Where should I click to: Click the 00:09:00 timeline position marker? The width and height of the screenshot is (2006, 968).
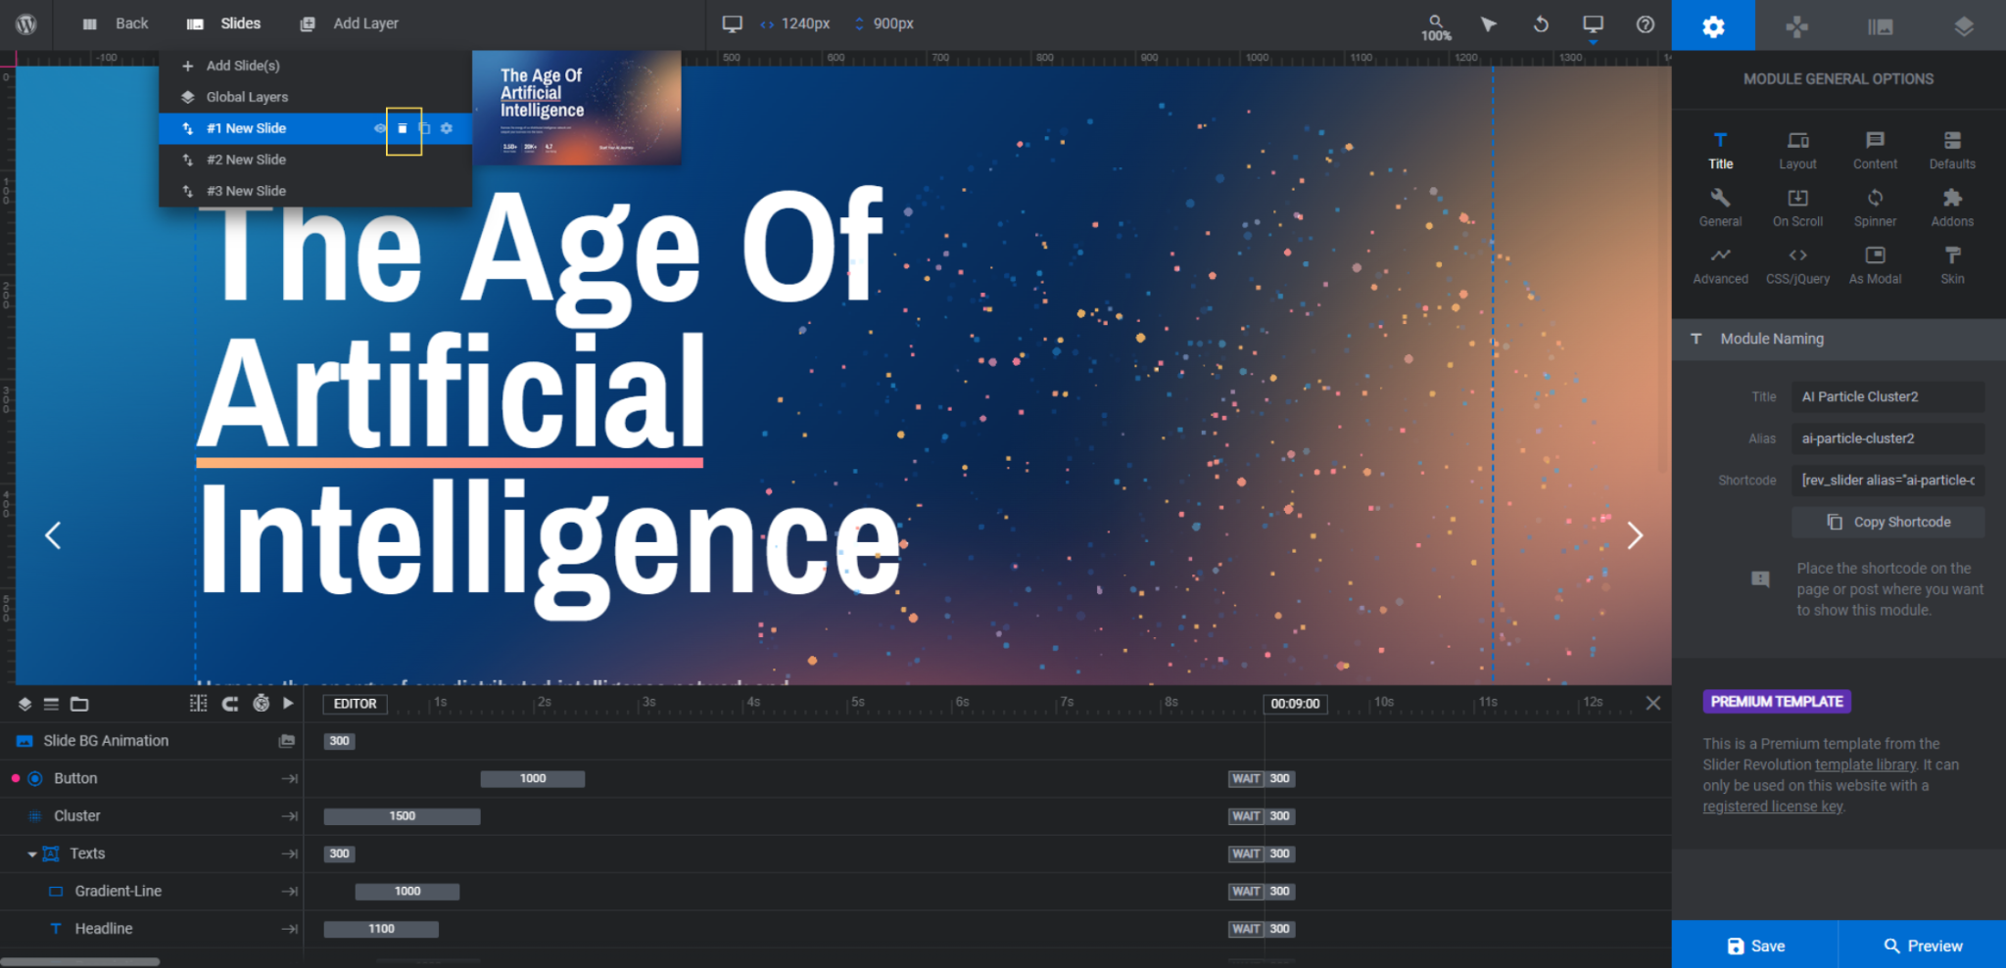coord(1295,704)
